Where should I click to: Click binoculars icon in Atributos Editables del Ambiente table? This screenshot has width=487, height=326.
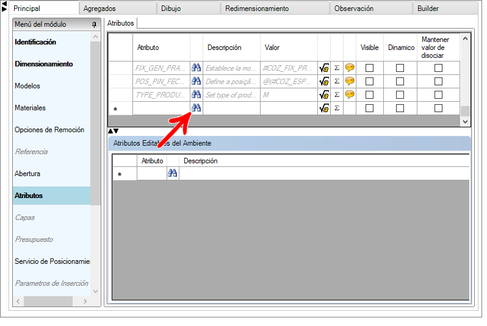(x=173, y=173)
